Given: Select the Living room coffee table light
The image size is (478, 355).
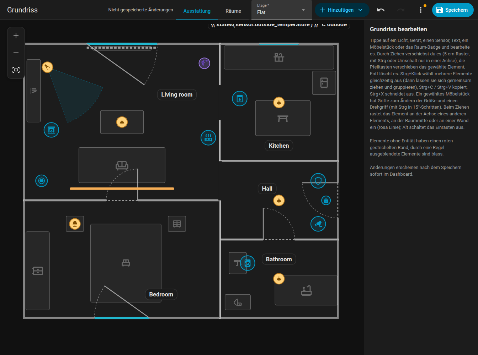Looking at the screenshot, I should click(122, 122).
